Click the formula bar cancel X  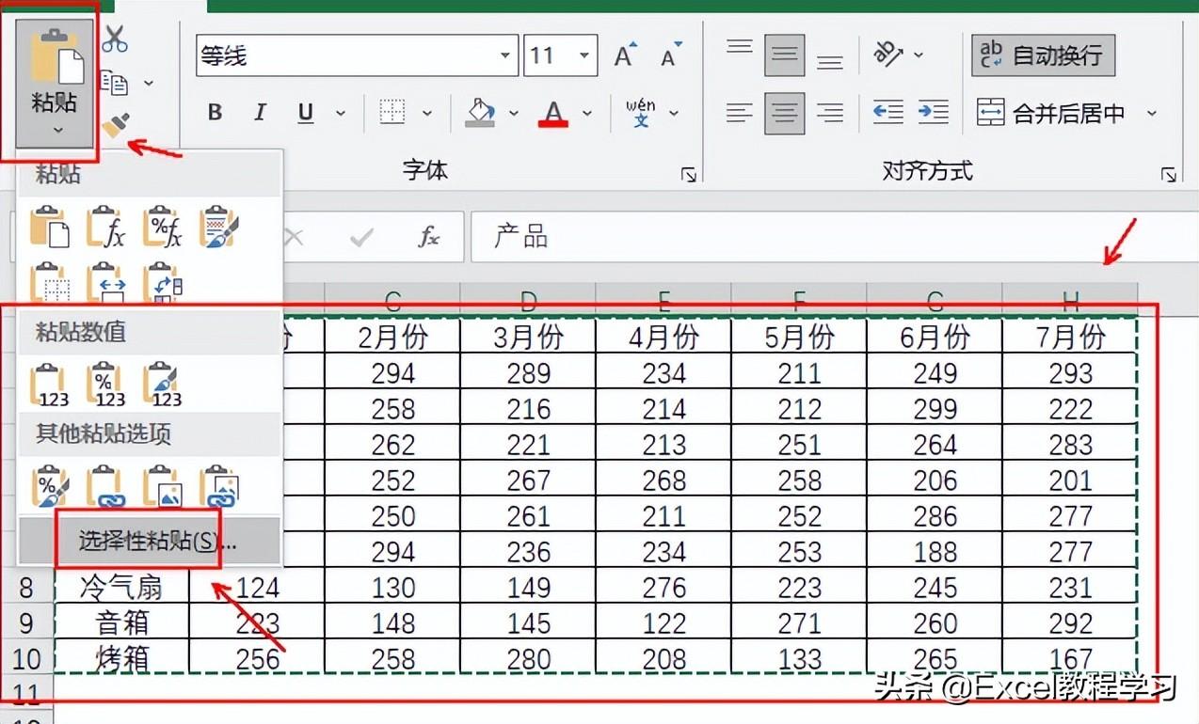(x=294, y=237)
